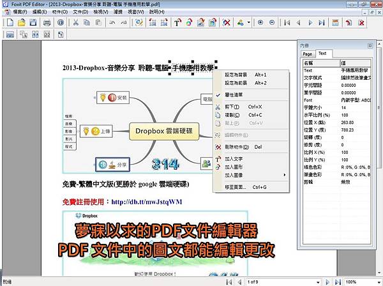This screenshot has height=286, width=383.
Task: Click the small button in the 內容 panel title bar
Action: [370, 46]
